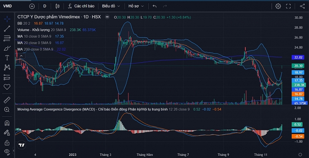Open the Hồ sơ dropdown menu
Screen dimensions: 309x158
coord(136,6)
